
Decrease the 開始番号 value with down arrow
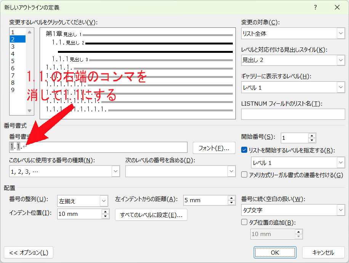click(312, 140)
